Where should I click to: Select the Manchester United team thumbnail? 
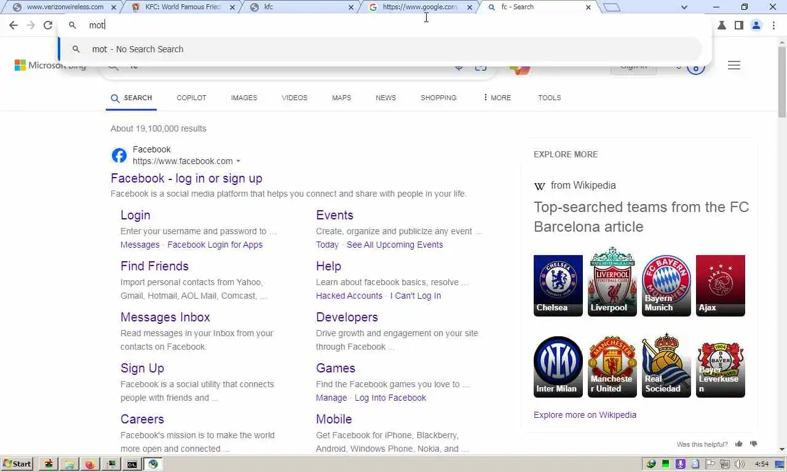tap(612, 367)
